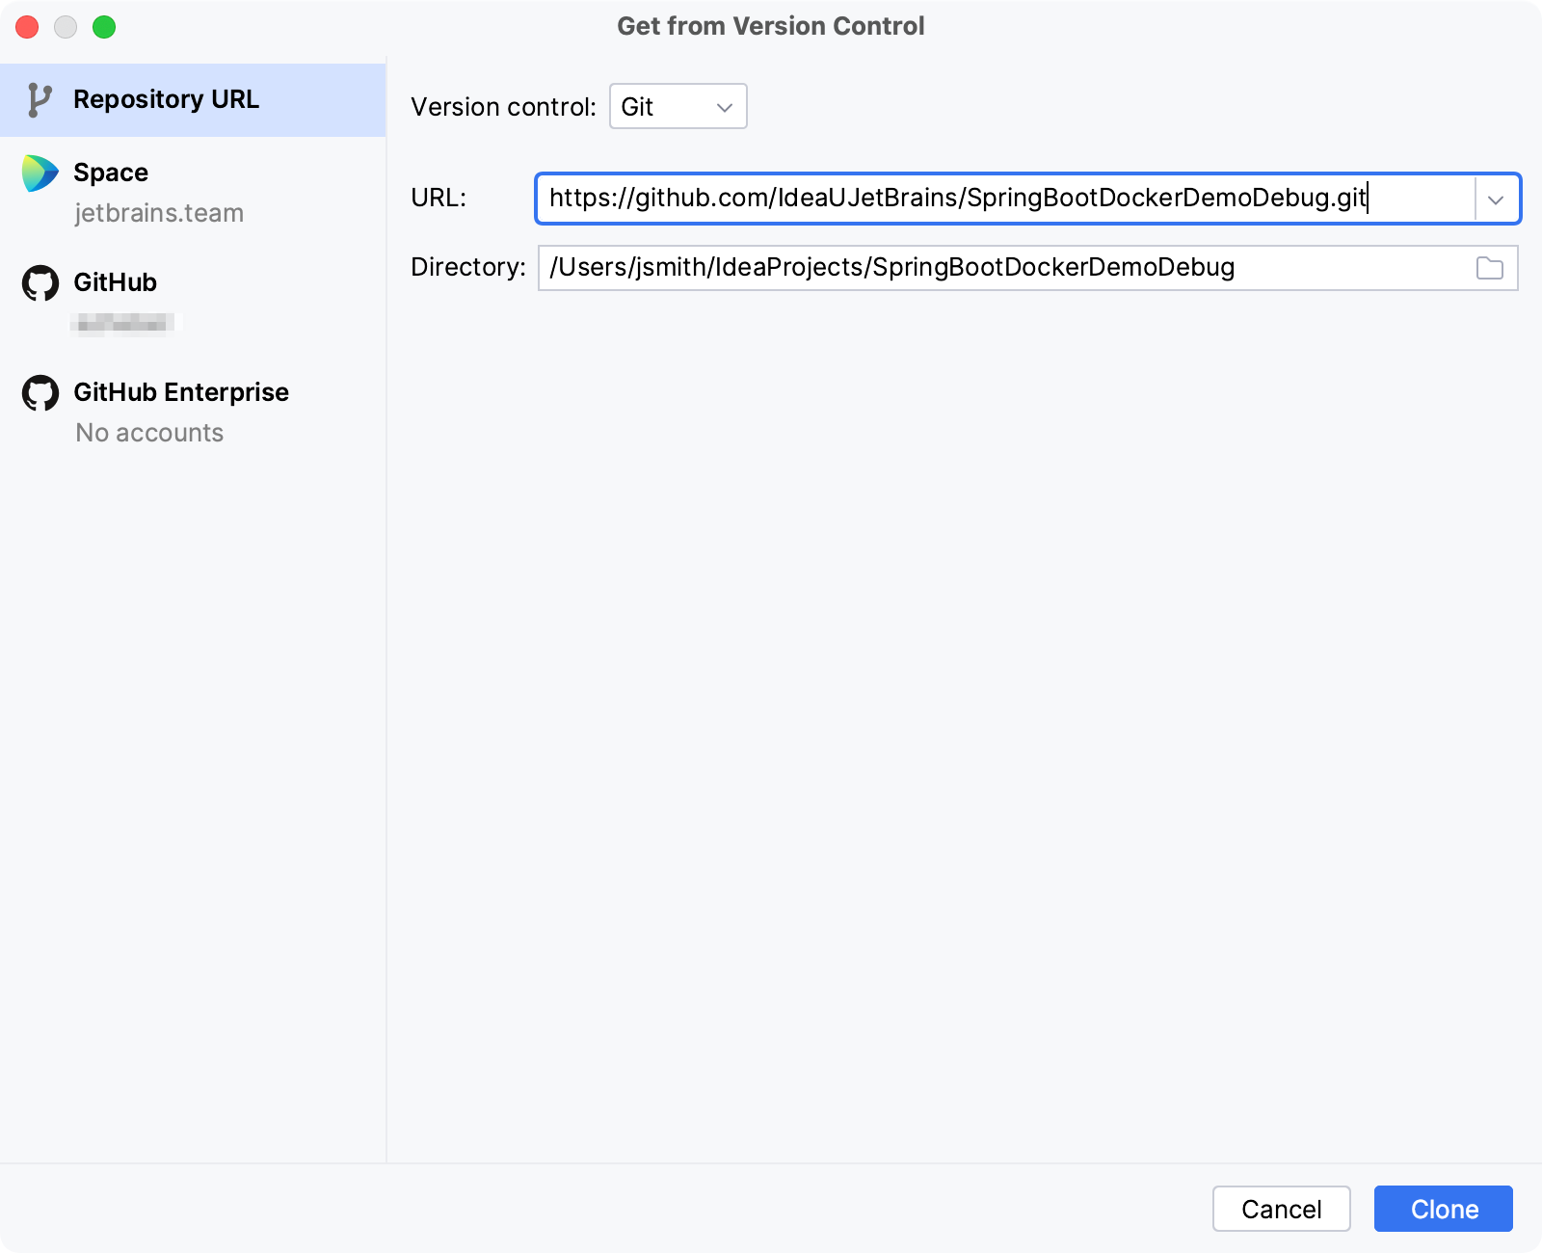The height and width of the screenshot is (1253, 1542).
Task: Click the Space service icon
Action: [40, 173]
